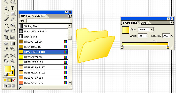Click the gradient Location field
This screenshot has height=93, width=176.
click(166, 36)
